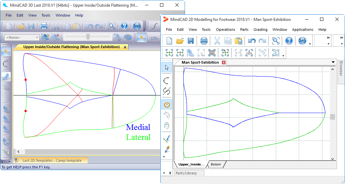Select the Man Sport-Exhibition tab

[x=200, y=62]
